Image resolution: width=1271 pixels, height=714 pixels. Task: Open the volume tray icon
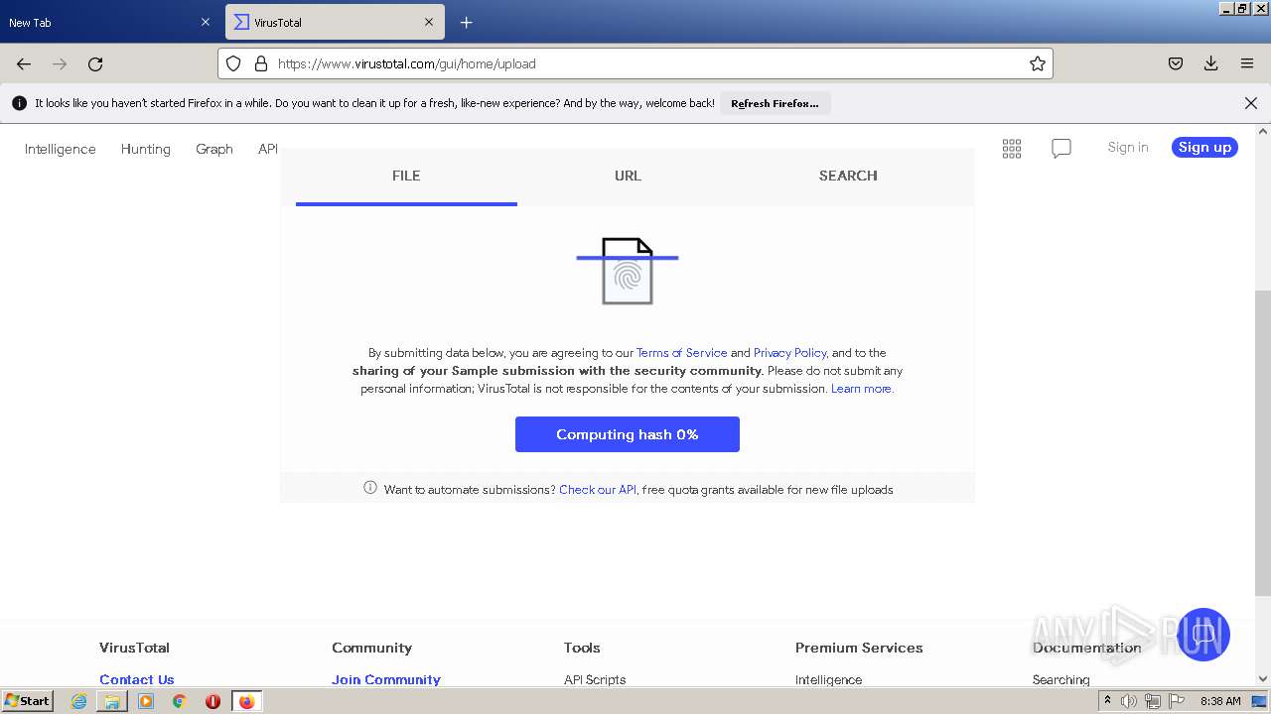pos(1129,701)
